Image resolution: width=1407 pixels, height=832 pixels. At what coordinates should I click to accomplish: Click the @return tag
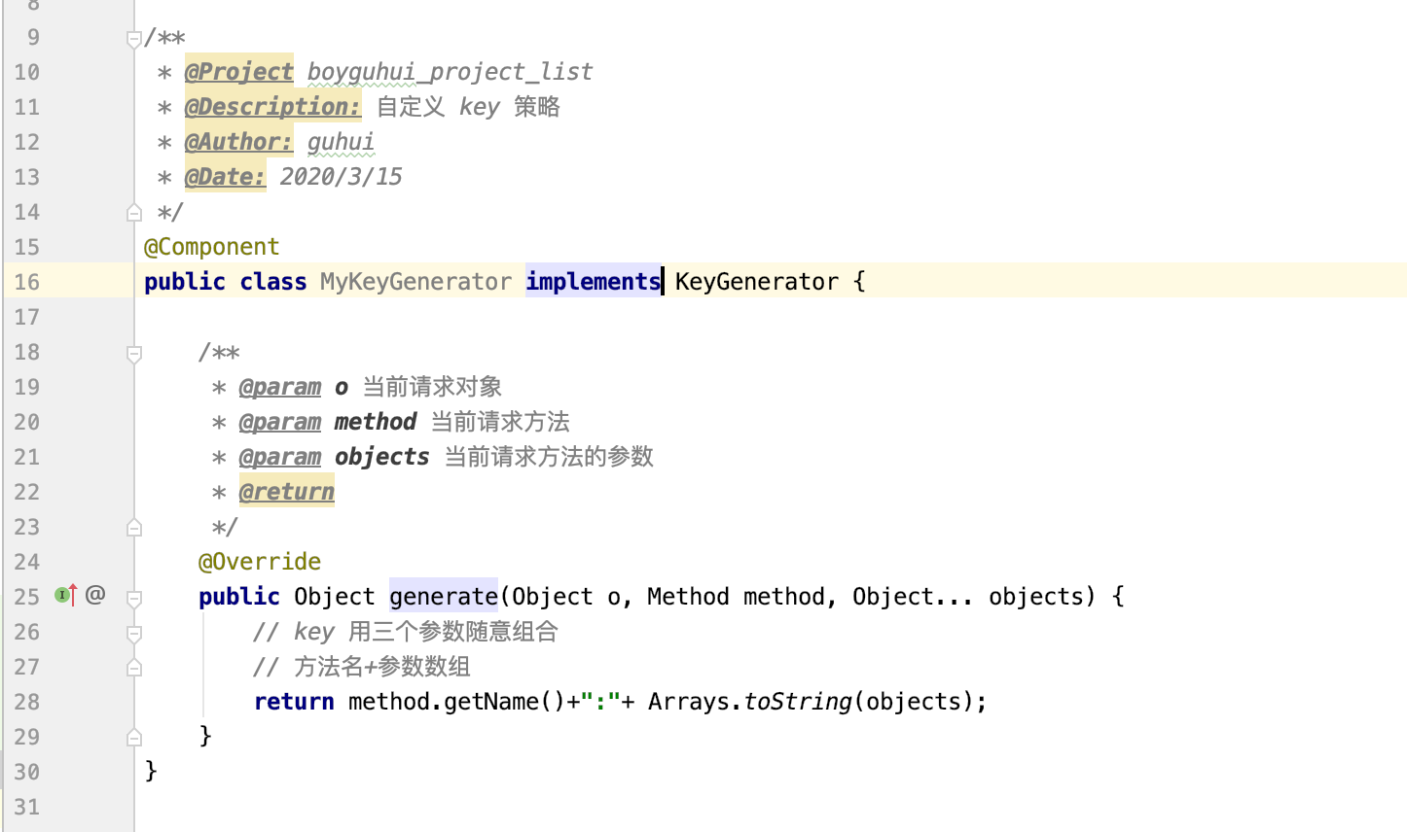point(287,492)
